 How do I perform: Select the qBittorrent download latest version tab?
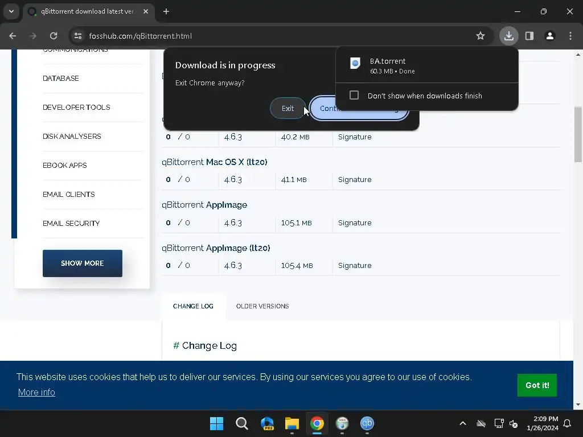[x=87, y=11]
